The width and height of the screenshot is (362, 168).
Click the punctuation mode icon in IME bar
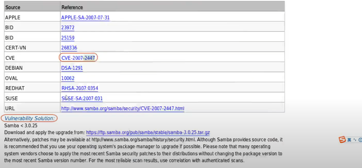[x=355, y=140]
